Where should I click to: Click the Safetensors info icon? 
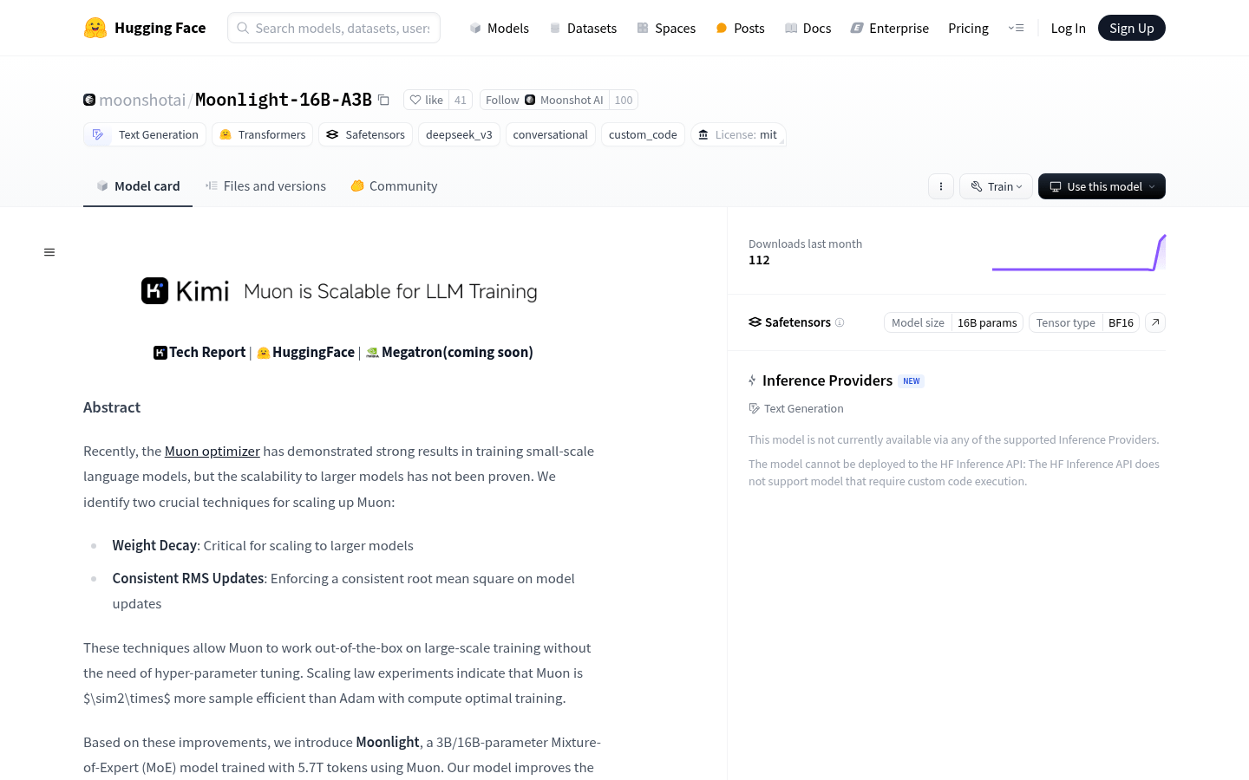pos(840,322)
